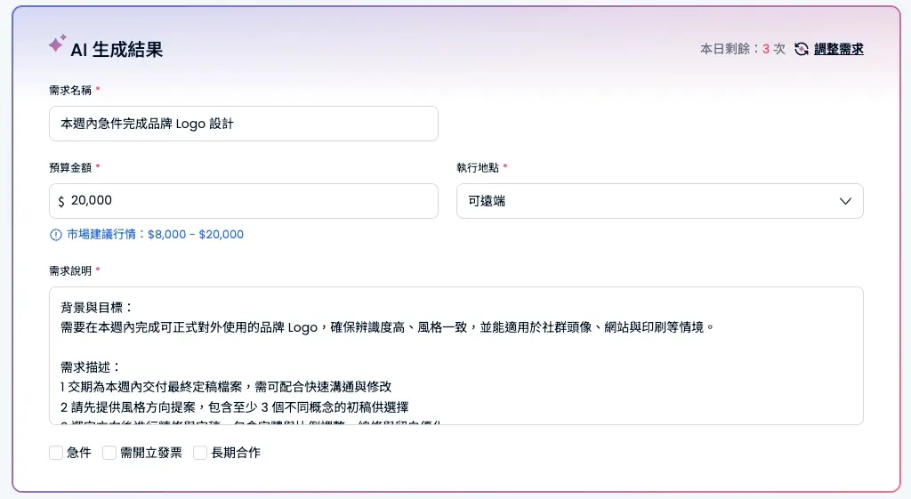Focus the 需求名稱 text field
Viewport: 911px width, 499px height.
click(243, 124)
